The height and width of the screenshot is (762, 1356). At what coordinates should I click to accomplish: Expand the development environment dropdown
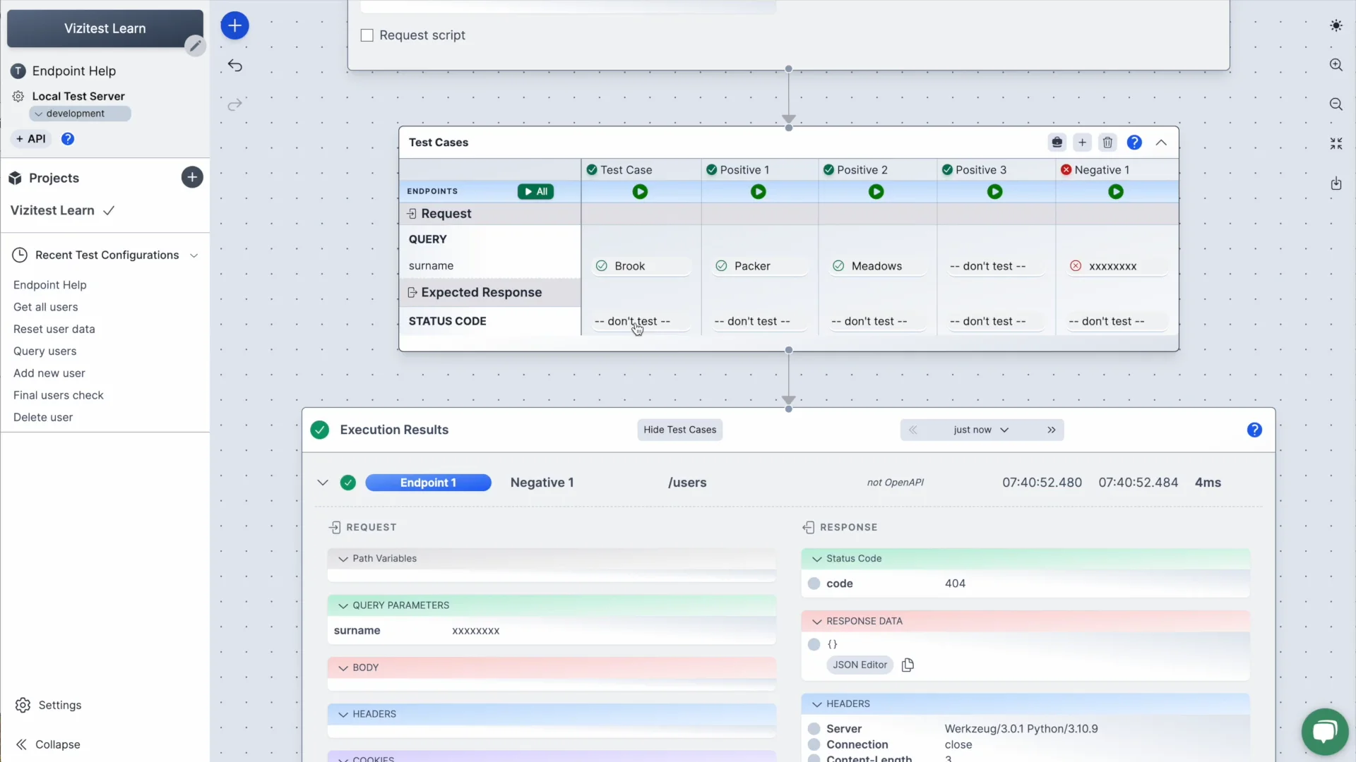tap(80, 113)
